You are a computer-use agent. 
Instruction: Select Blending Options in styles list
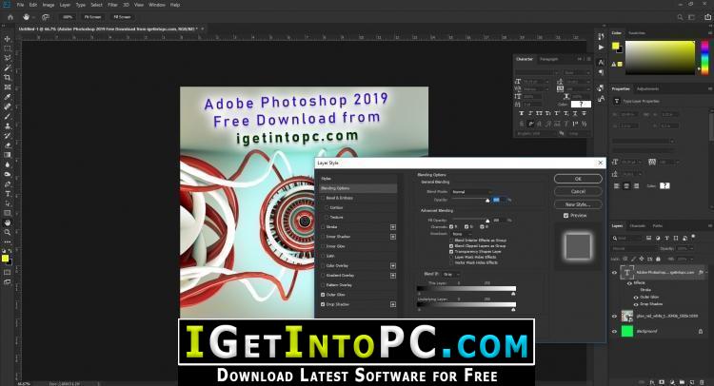[x=358, y=188]
